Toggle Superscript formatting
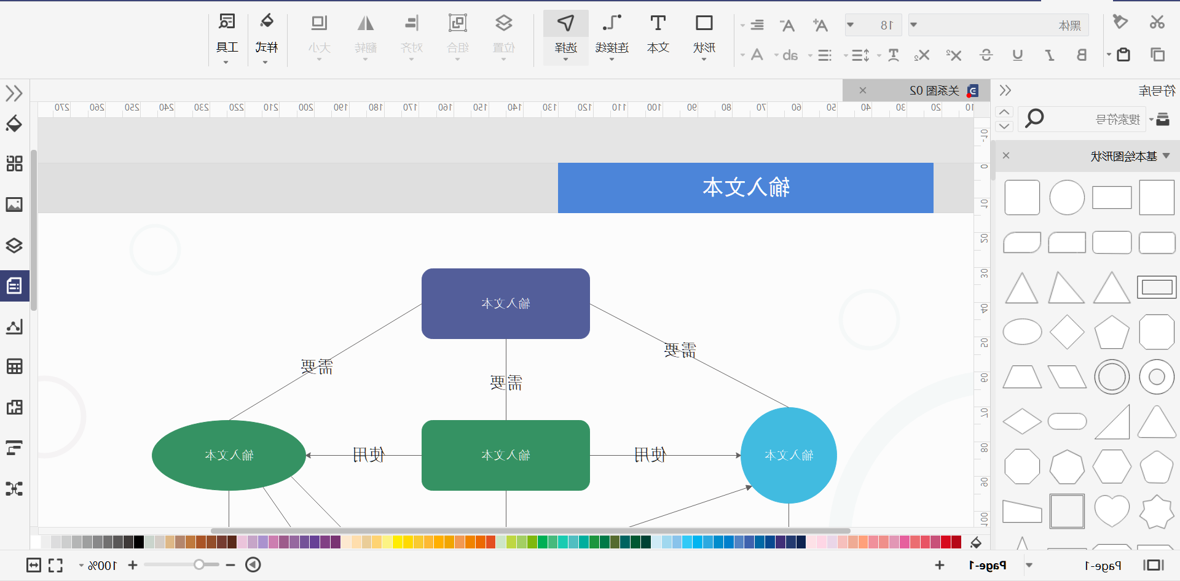The width and height of the screenshot is (1180, 581). point(954,55)
